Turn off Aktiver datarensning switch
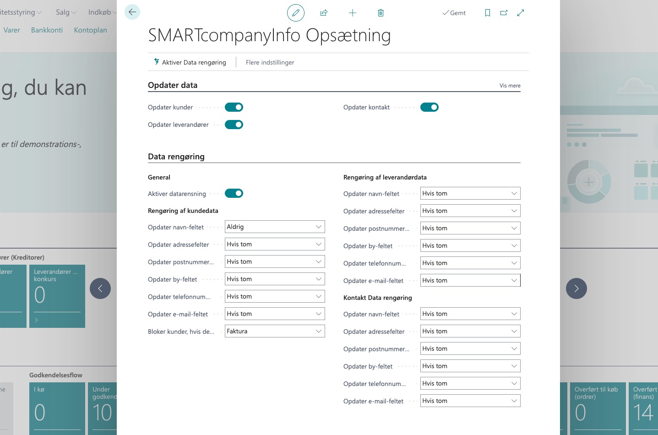The width and height of the screenshot is (658, 435). 234,193
